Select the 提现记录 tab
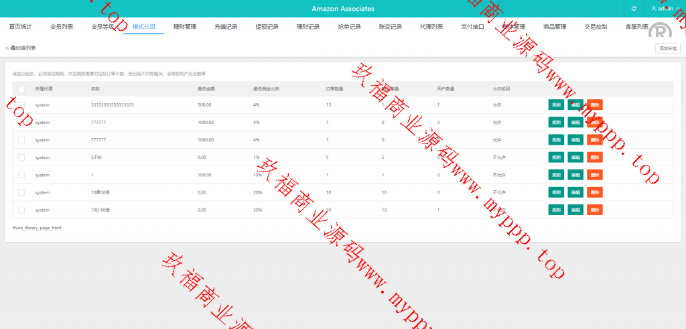 click(267, 27)
